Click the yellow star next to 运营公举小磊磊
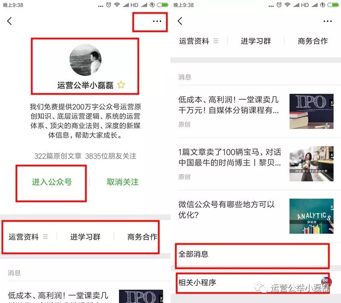This screenshot has height=303, width=341. [x=121, y=85]
